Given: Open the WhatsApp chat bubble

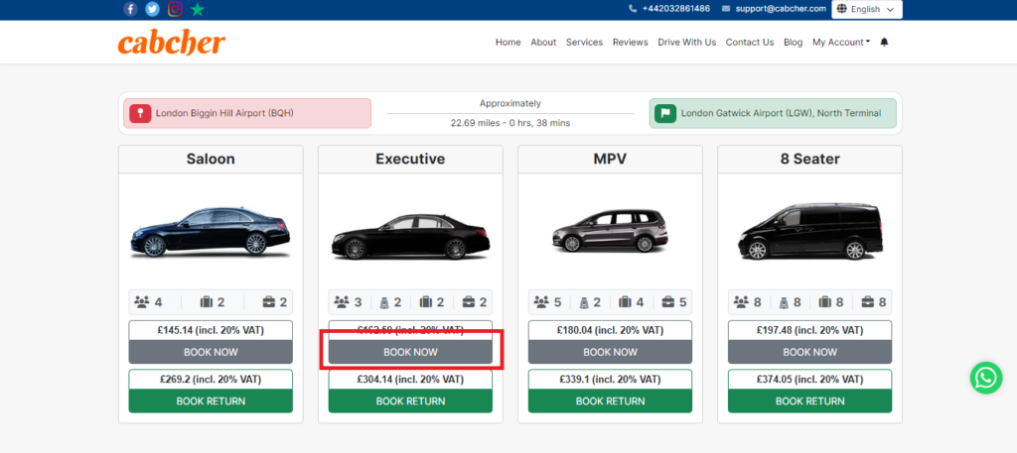Looking at the screenshot, I should point(986,378).
